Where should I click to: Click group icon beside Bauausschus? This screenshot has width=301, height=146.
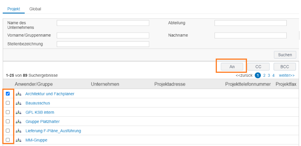click(x=19, y=103)
